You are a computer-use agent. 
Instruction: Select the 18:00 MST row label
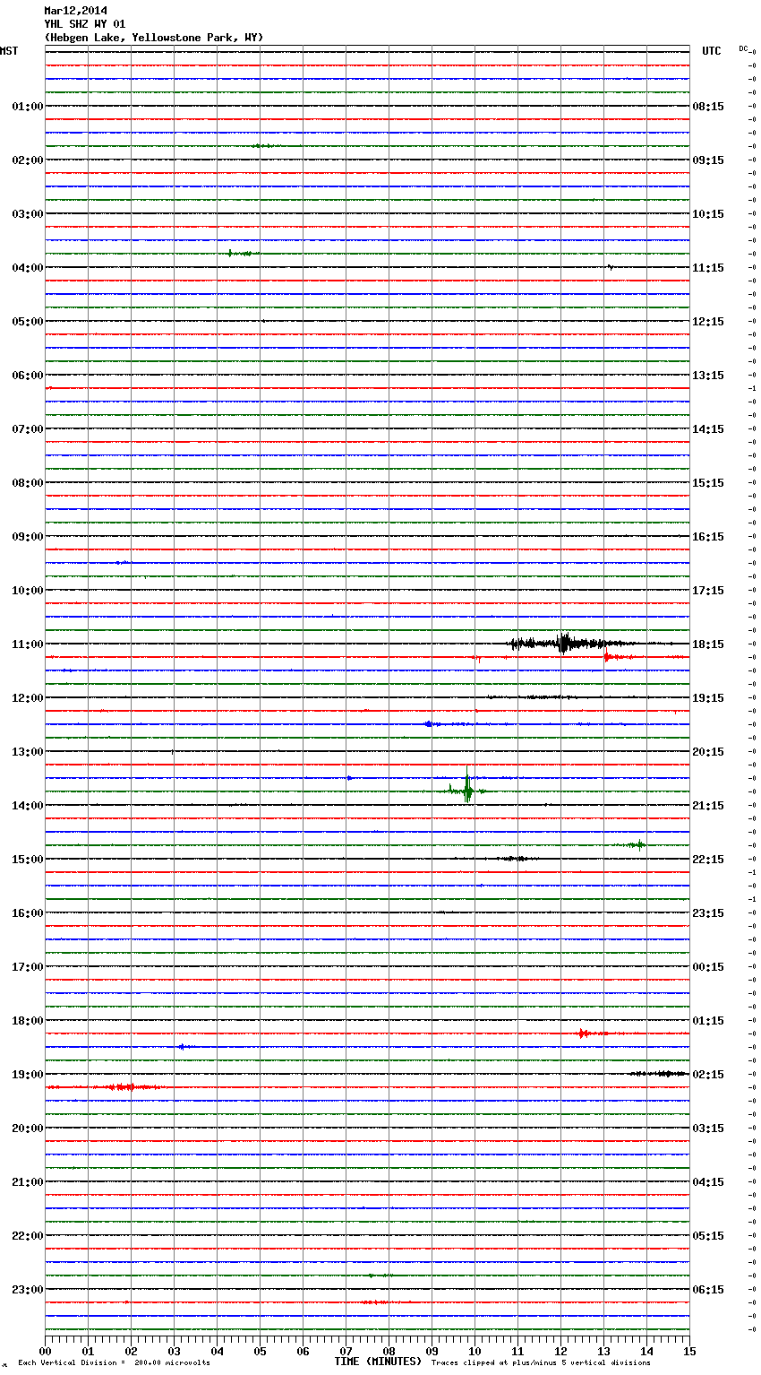click(28, 1021)
